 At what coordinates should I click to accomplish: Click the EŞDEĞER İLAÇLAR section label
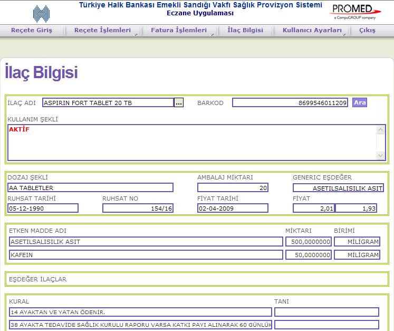tap(37, 279)
